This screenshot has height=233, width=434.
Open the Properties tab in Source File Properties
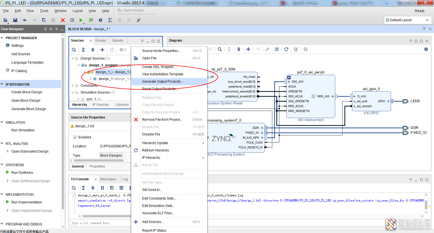(x=97, y=166)
